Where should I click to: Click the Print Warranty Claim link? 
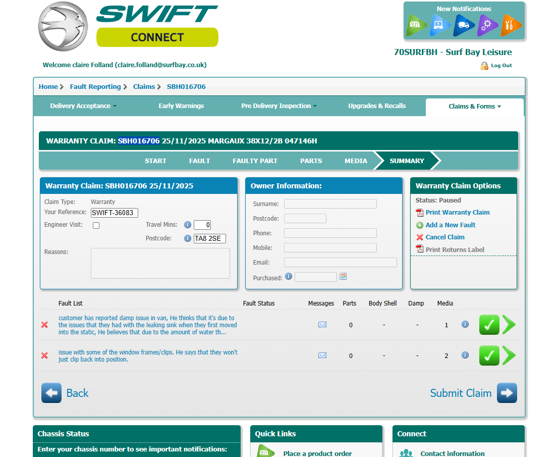[x=458, y=213]
